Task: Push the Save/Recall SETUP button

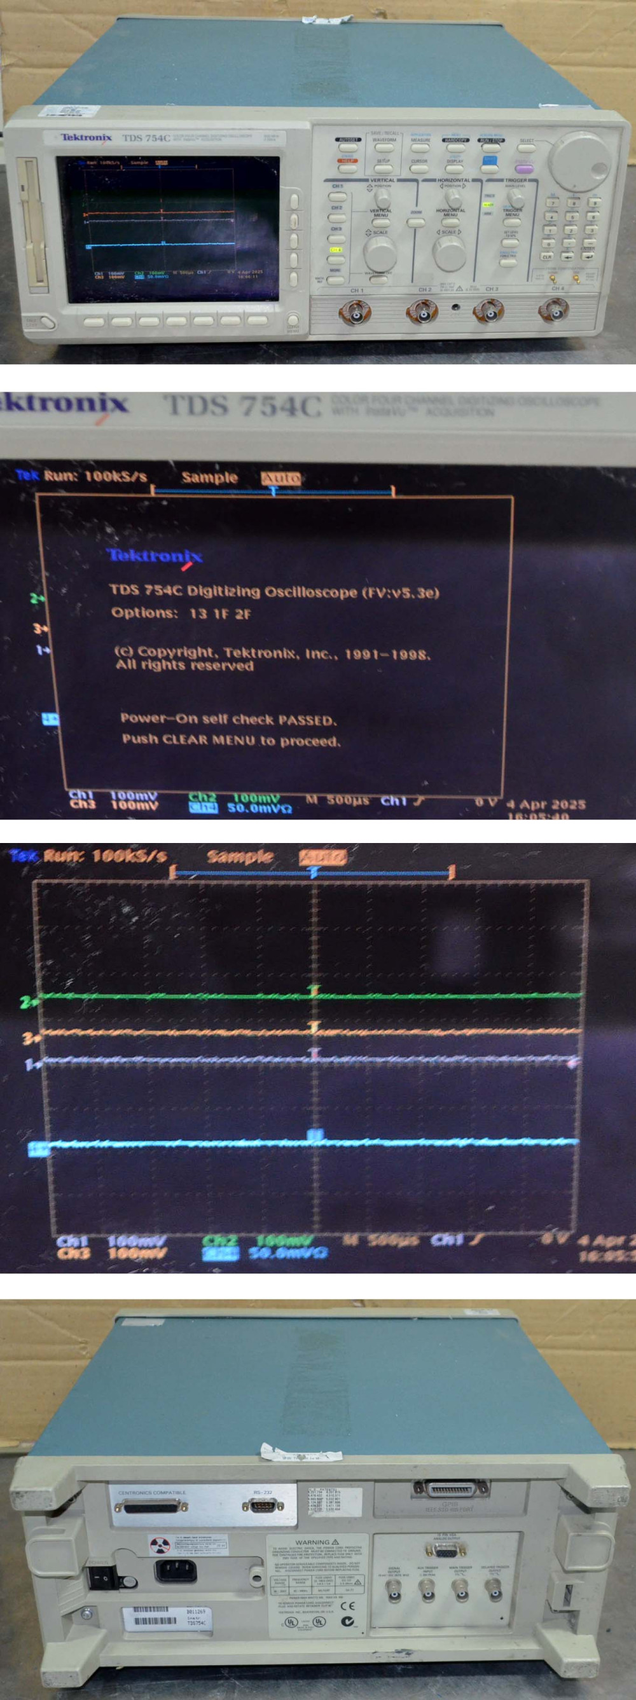Action: tap(384, 169)
